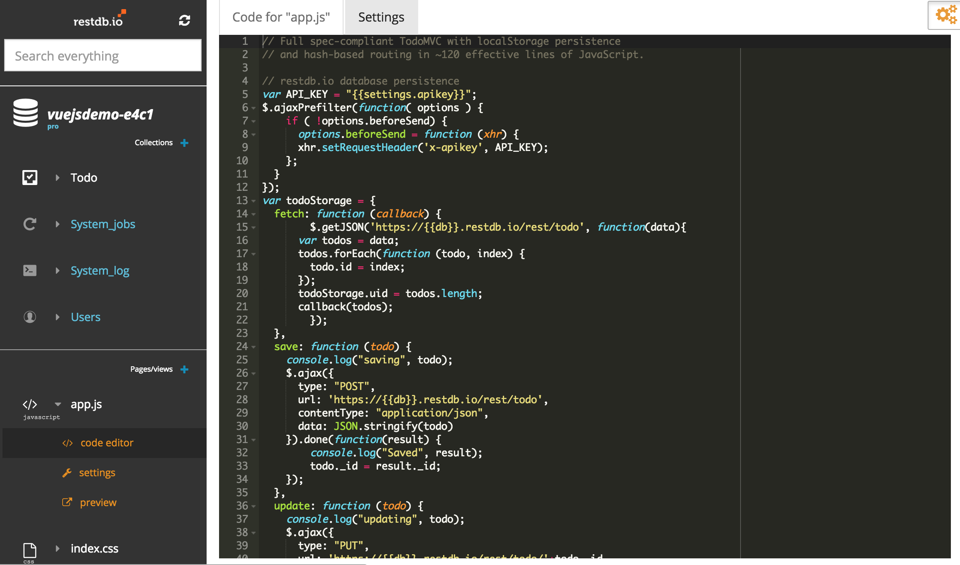The height and width of the screenshot is (565, 960).
Task: Expand the index.css file tree item
Action: [x=58, y=548]
